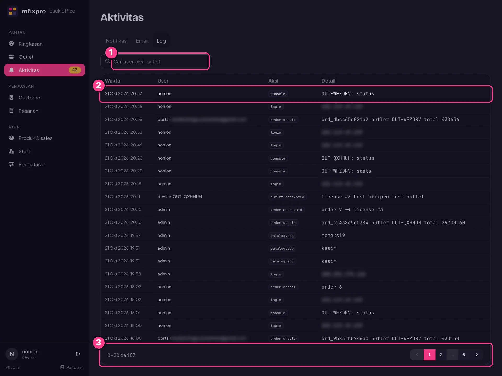
Task: Switch to the Email tab
Action: tap(142, 41)
